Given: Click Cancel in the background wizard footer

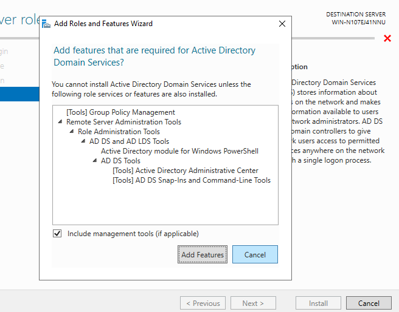Looking at the screenshot, I should (369, 304).
